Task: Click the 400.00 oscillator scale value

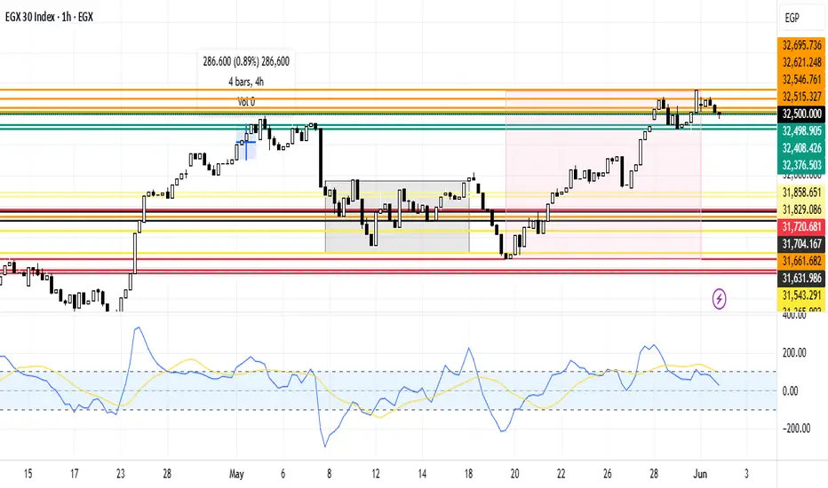Action: click(793, 316)
